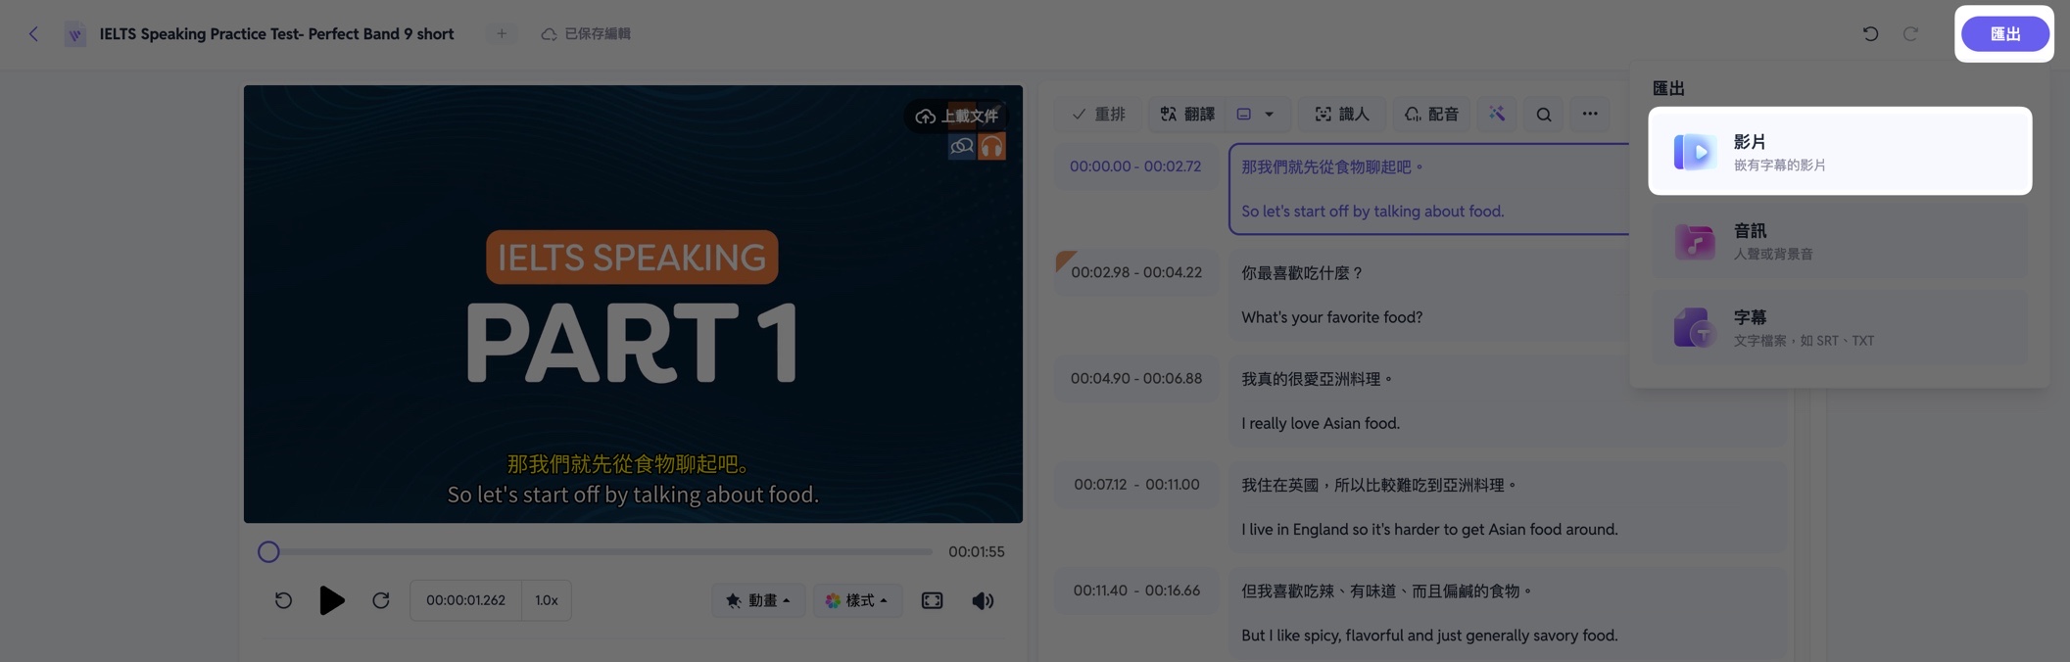Select 字幕 subtitle export option
The image size is (2070, 662).
1840,327
